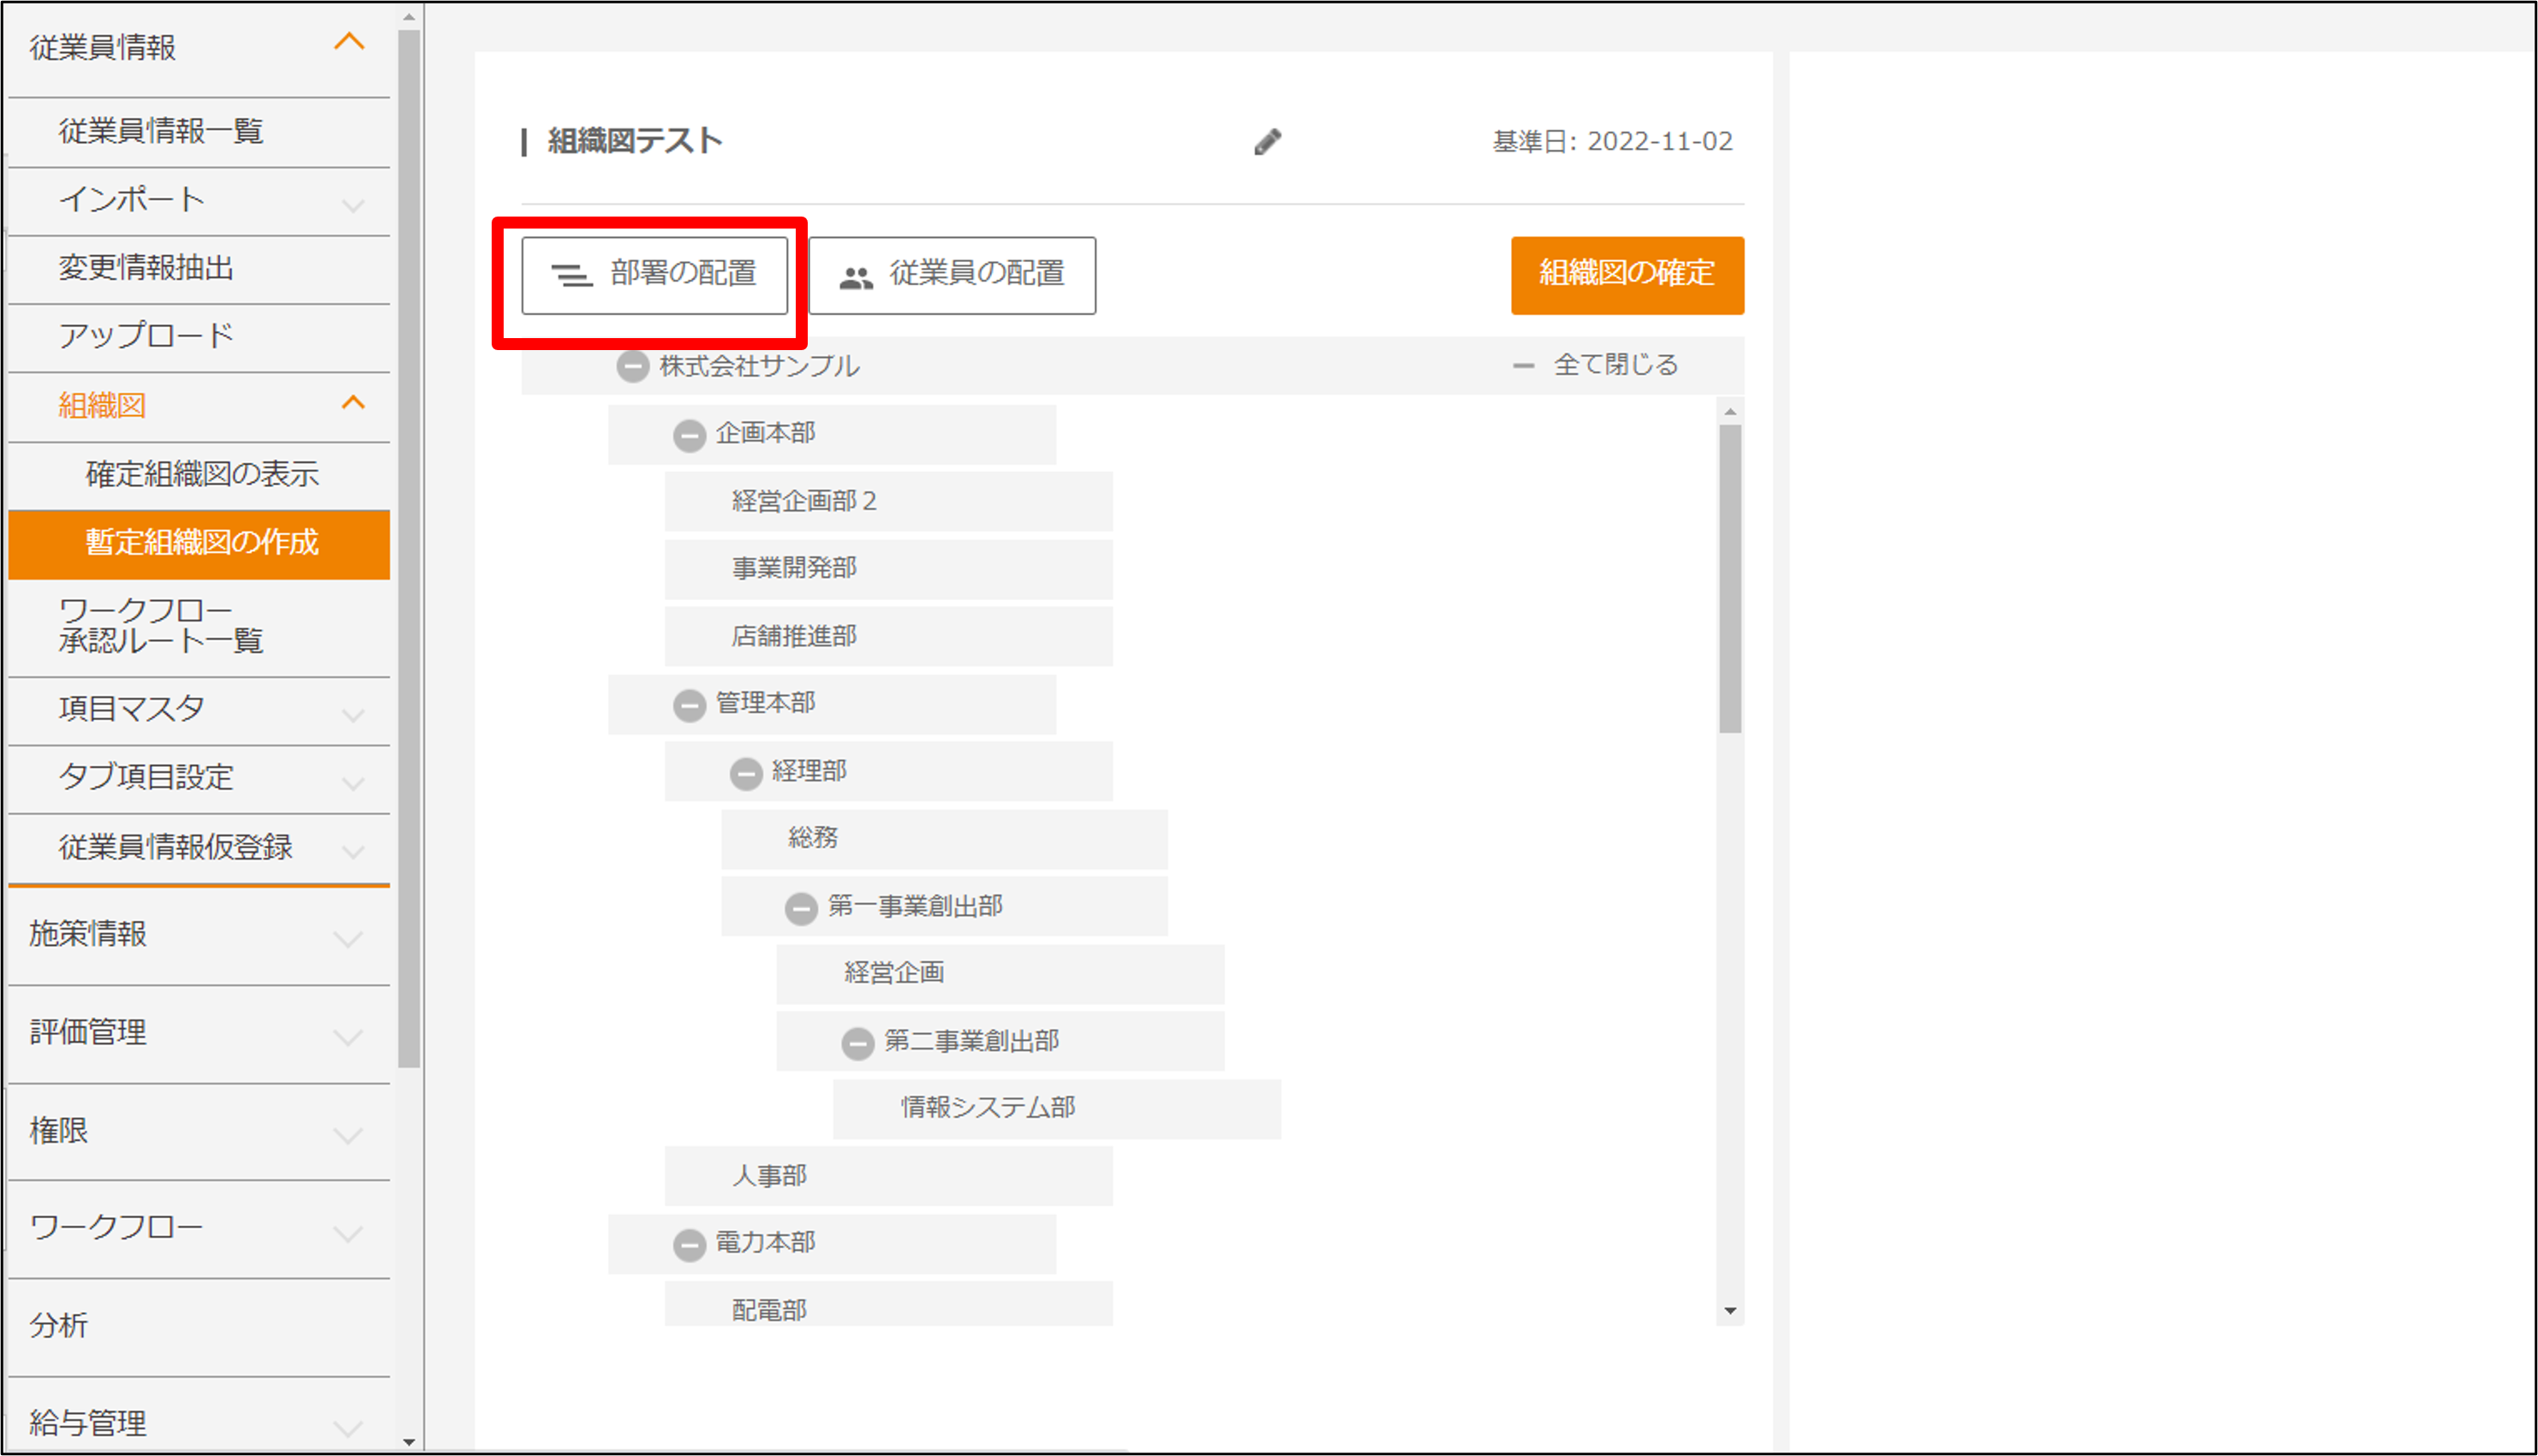Open 従業員情報一覧 menu item
Viewport: 2538px width, 1456px height.
point(160,131)
